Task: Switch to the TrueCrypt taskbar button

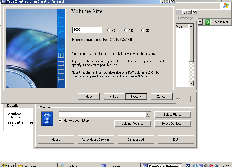Action: point(120,166)
